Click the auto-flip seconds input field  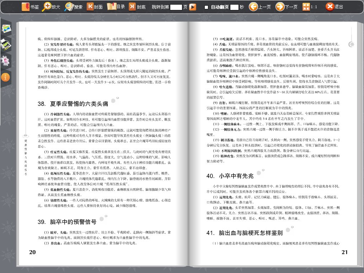click(234, 7)
